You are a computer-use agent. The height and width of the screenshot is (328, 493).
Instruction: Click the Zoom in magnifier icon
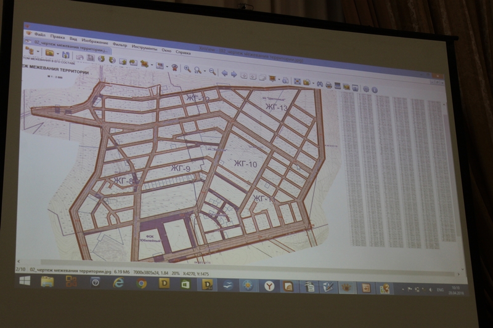(187, 68)
